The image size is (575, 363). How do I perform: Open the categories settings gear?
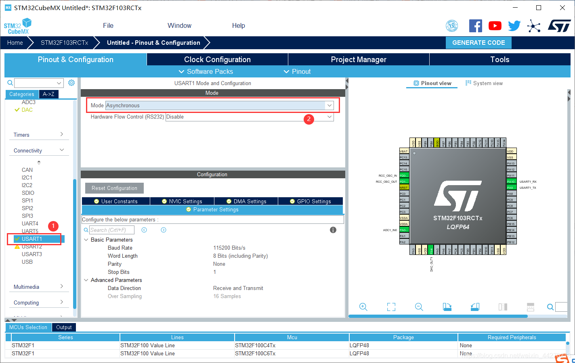coord(71,83)
